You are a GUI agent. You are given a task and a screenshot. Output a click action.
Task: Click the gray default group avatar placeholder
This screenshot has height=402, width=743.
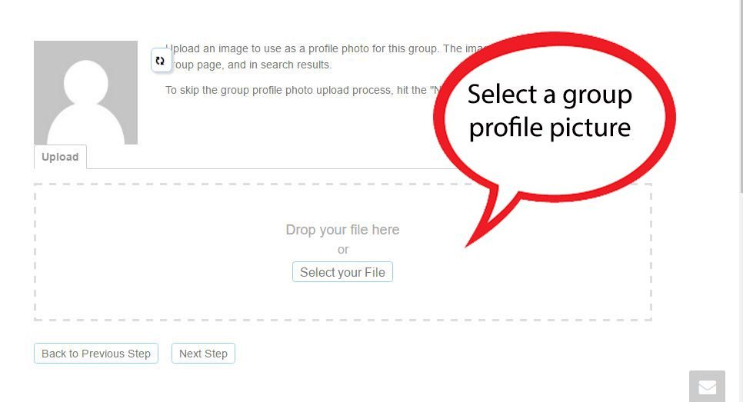pos(86,92)
